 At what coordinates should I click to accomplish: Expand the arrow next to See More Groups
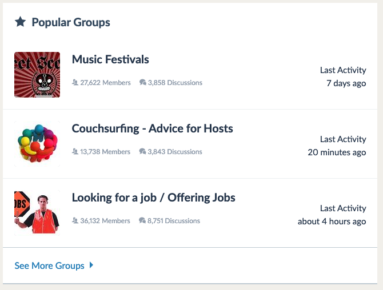[91, 265]
